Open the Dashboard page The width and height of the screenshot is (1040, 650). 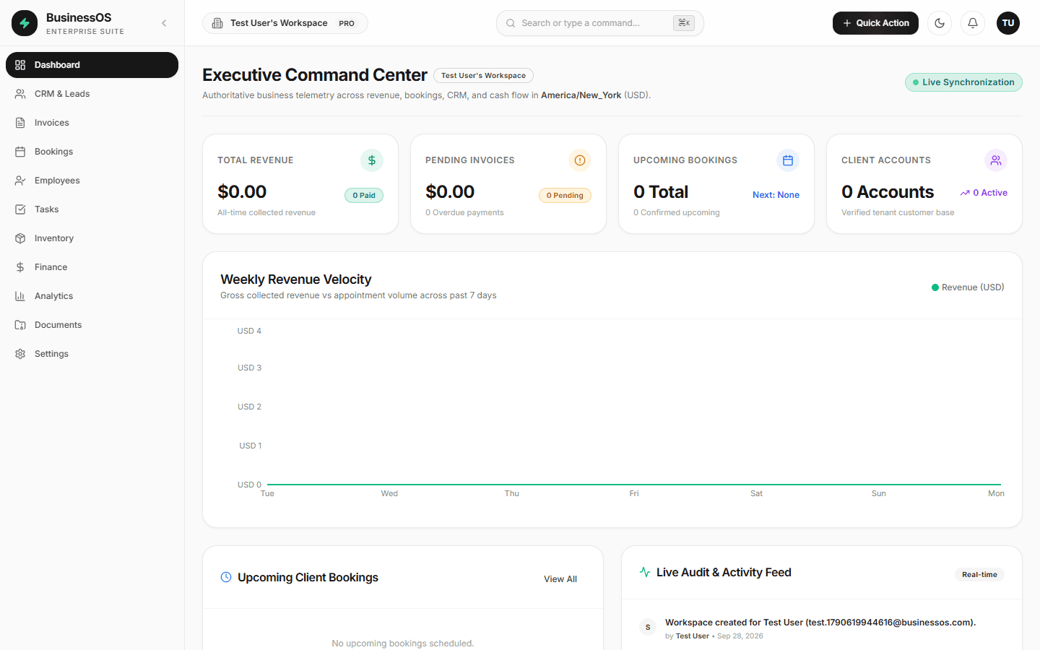[92, 65]
